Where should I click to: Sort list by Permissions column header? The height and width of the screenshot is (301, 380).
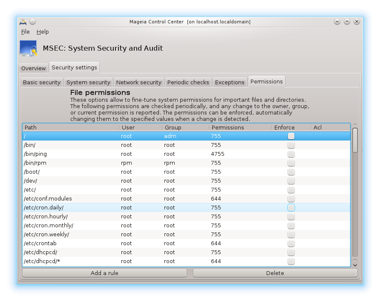tap(239, 127)
